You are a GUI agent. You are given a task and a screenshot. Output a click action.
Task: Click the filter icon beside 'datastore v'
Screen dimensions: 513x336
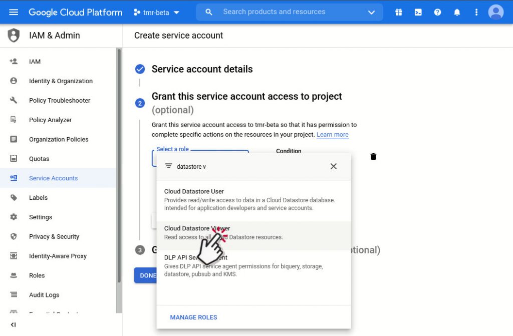pos(168,166)
